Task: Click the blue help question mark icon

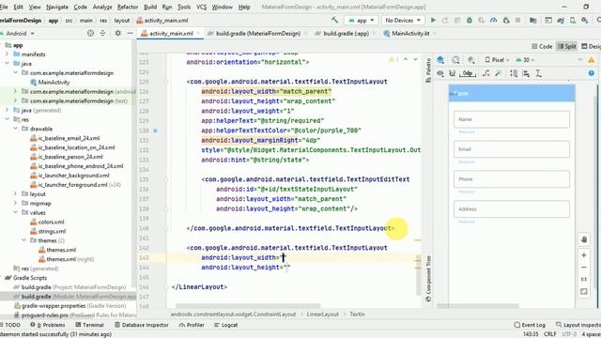Action: pyautogui.click(x=592, y=73)
